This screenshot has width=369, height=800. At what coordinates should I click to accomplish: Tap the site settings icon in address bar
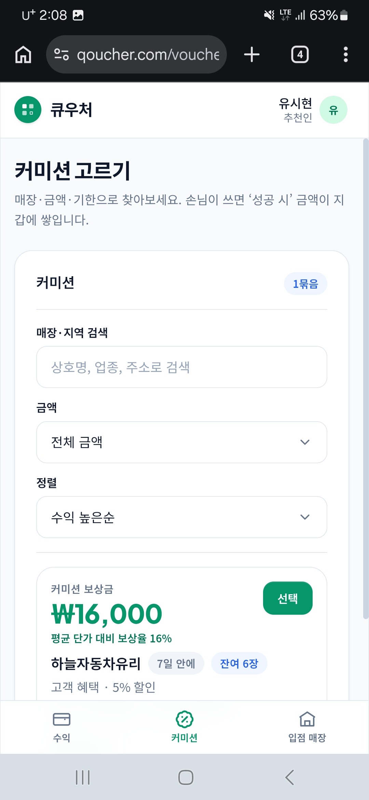62,55
